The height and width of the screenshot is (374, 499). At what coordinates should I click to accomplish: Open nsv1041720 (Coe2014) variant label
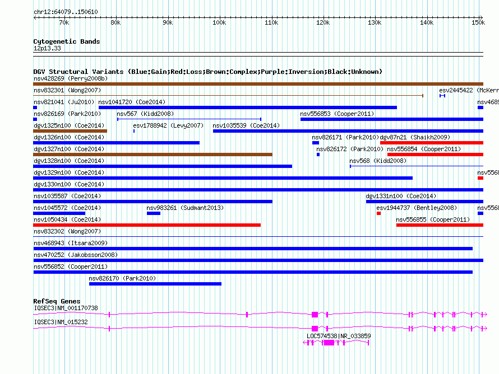pos(132,102)
